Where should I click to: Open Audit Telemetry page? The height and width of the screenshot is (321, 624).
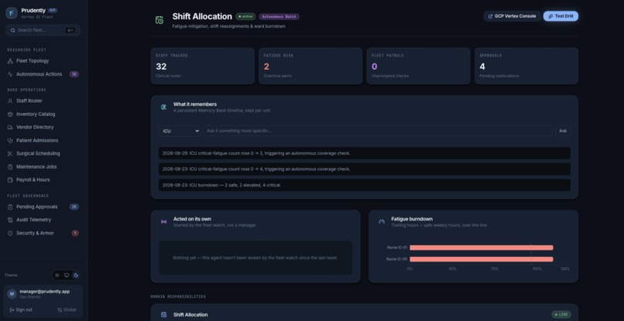43,220
